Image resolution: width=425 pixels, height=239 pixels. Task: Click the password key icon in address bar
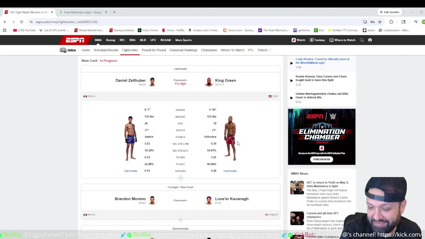tap(373, 22)
